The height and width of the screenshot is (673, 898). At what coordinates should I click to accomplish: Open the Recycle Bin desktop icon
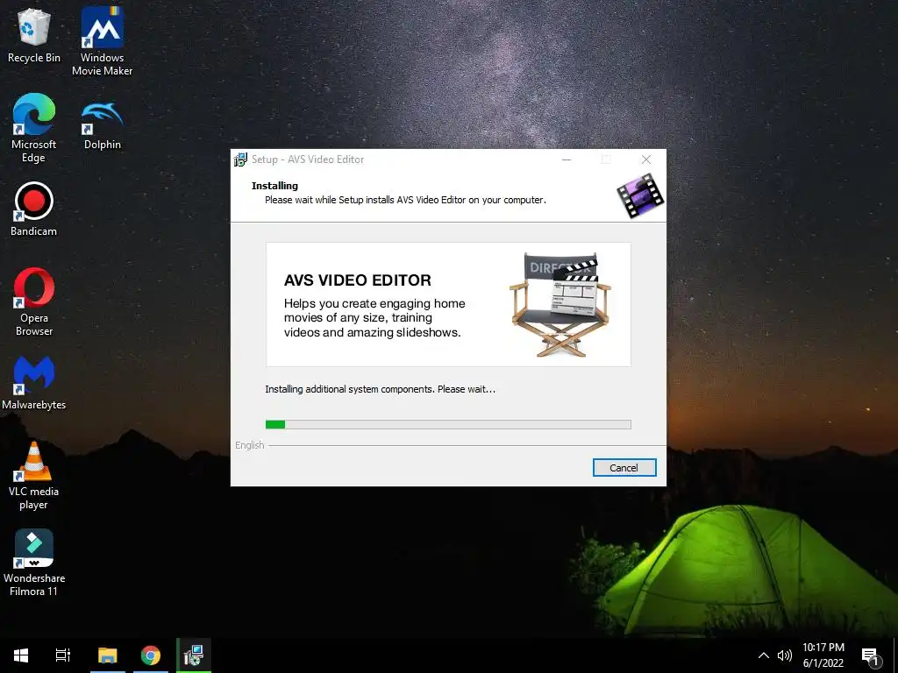coord(34,35)
